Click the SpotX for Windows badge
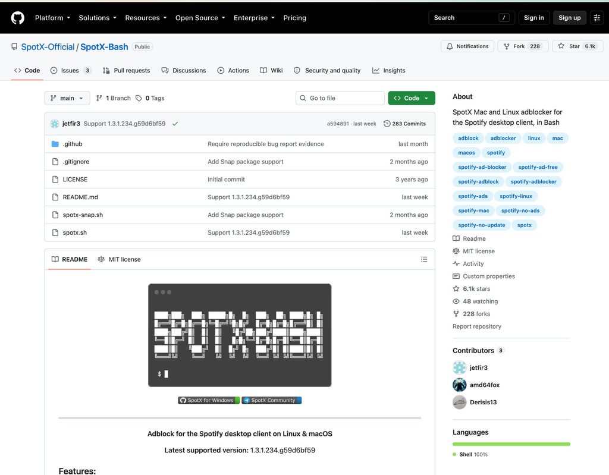 pos(209,400)
